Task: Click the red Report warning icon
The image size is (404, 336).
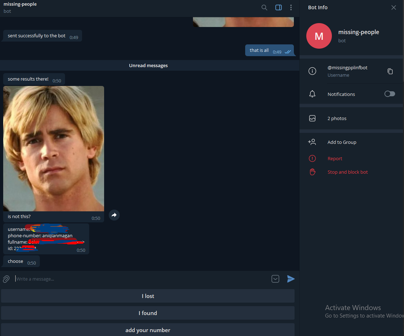Action: coord(312,158)
